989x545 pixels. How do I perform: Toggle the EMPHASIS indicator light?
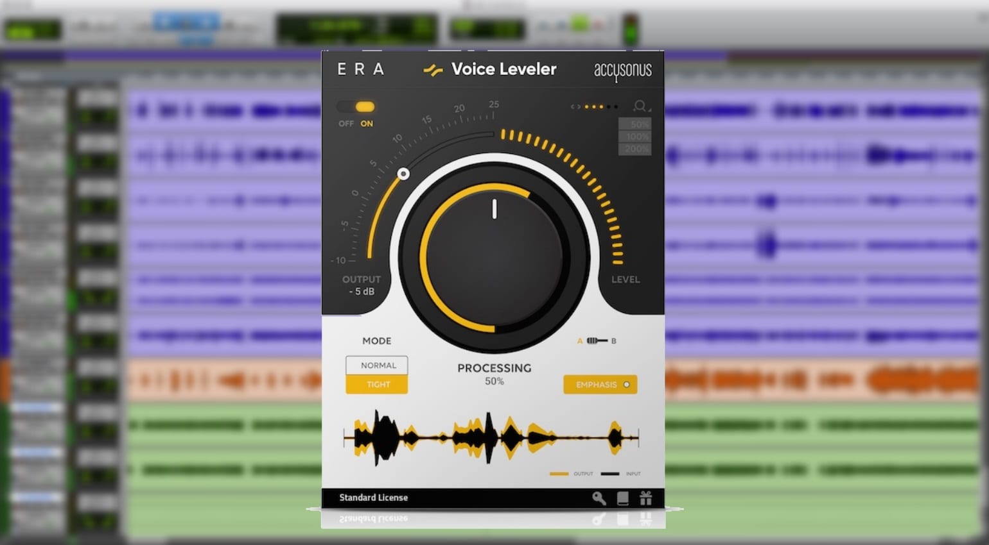626,384
